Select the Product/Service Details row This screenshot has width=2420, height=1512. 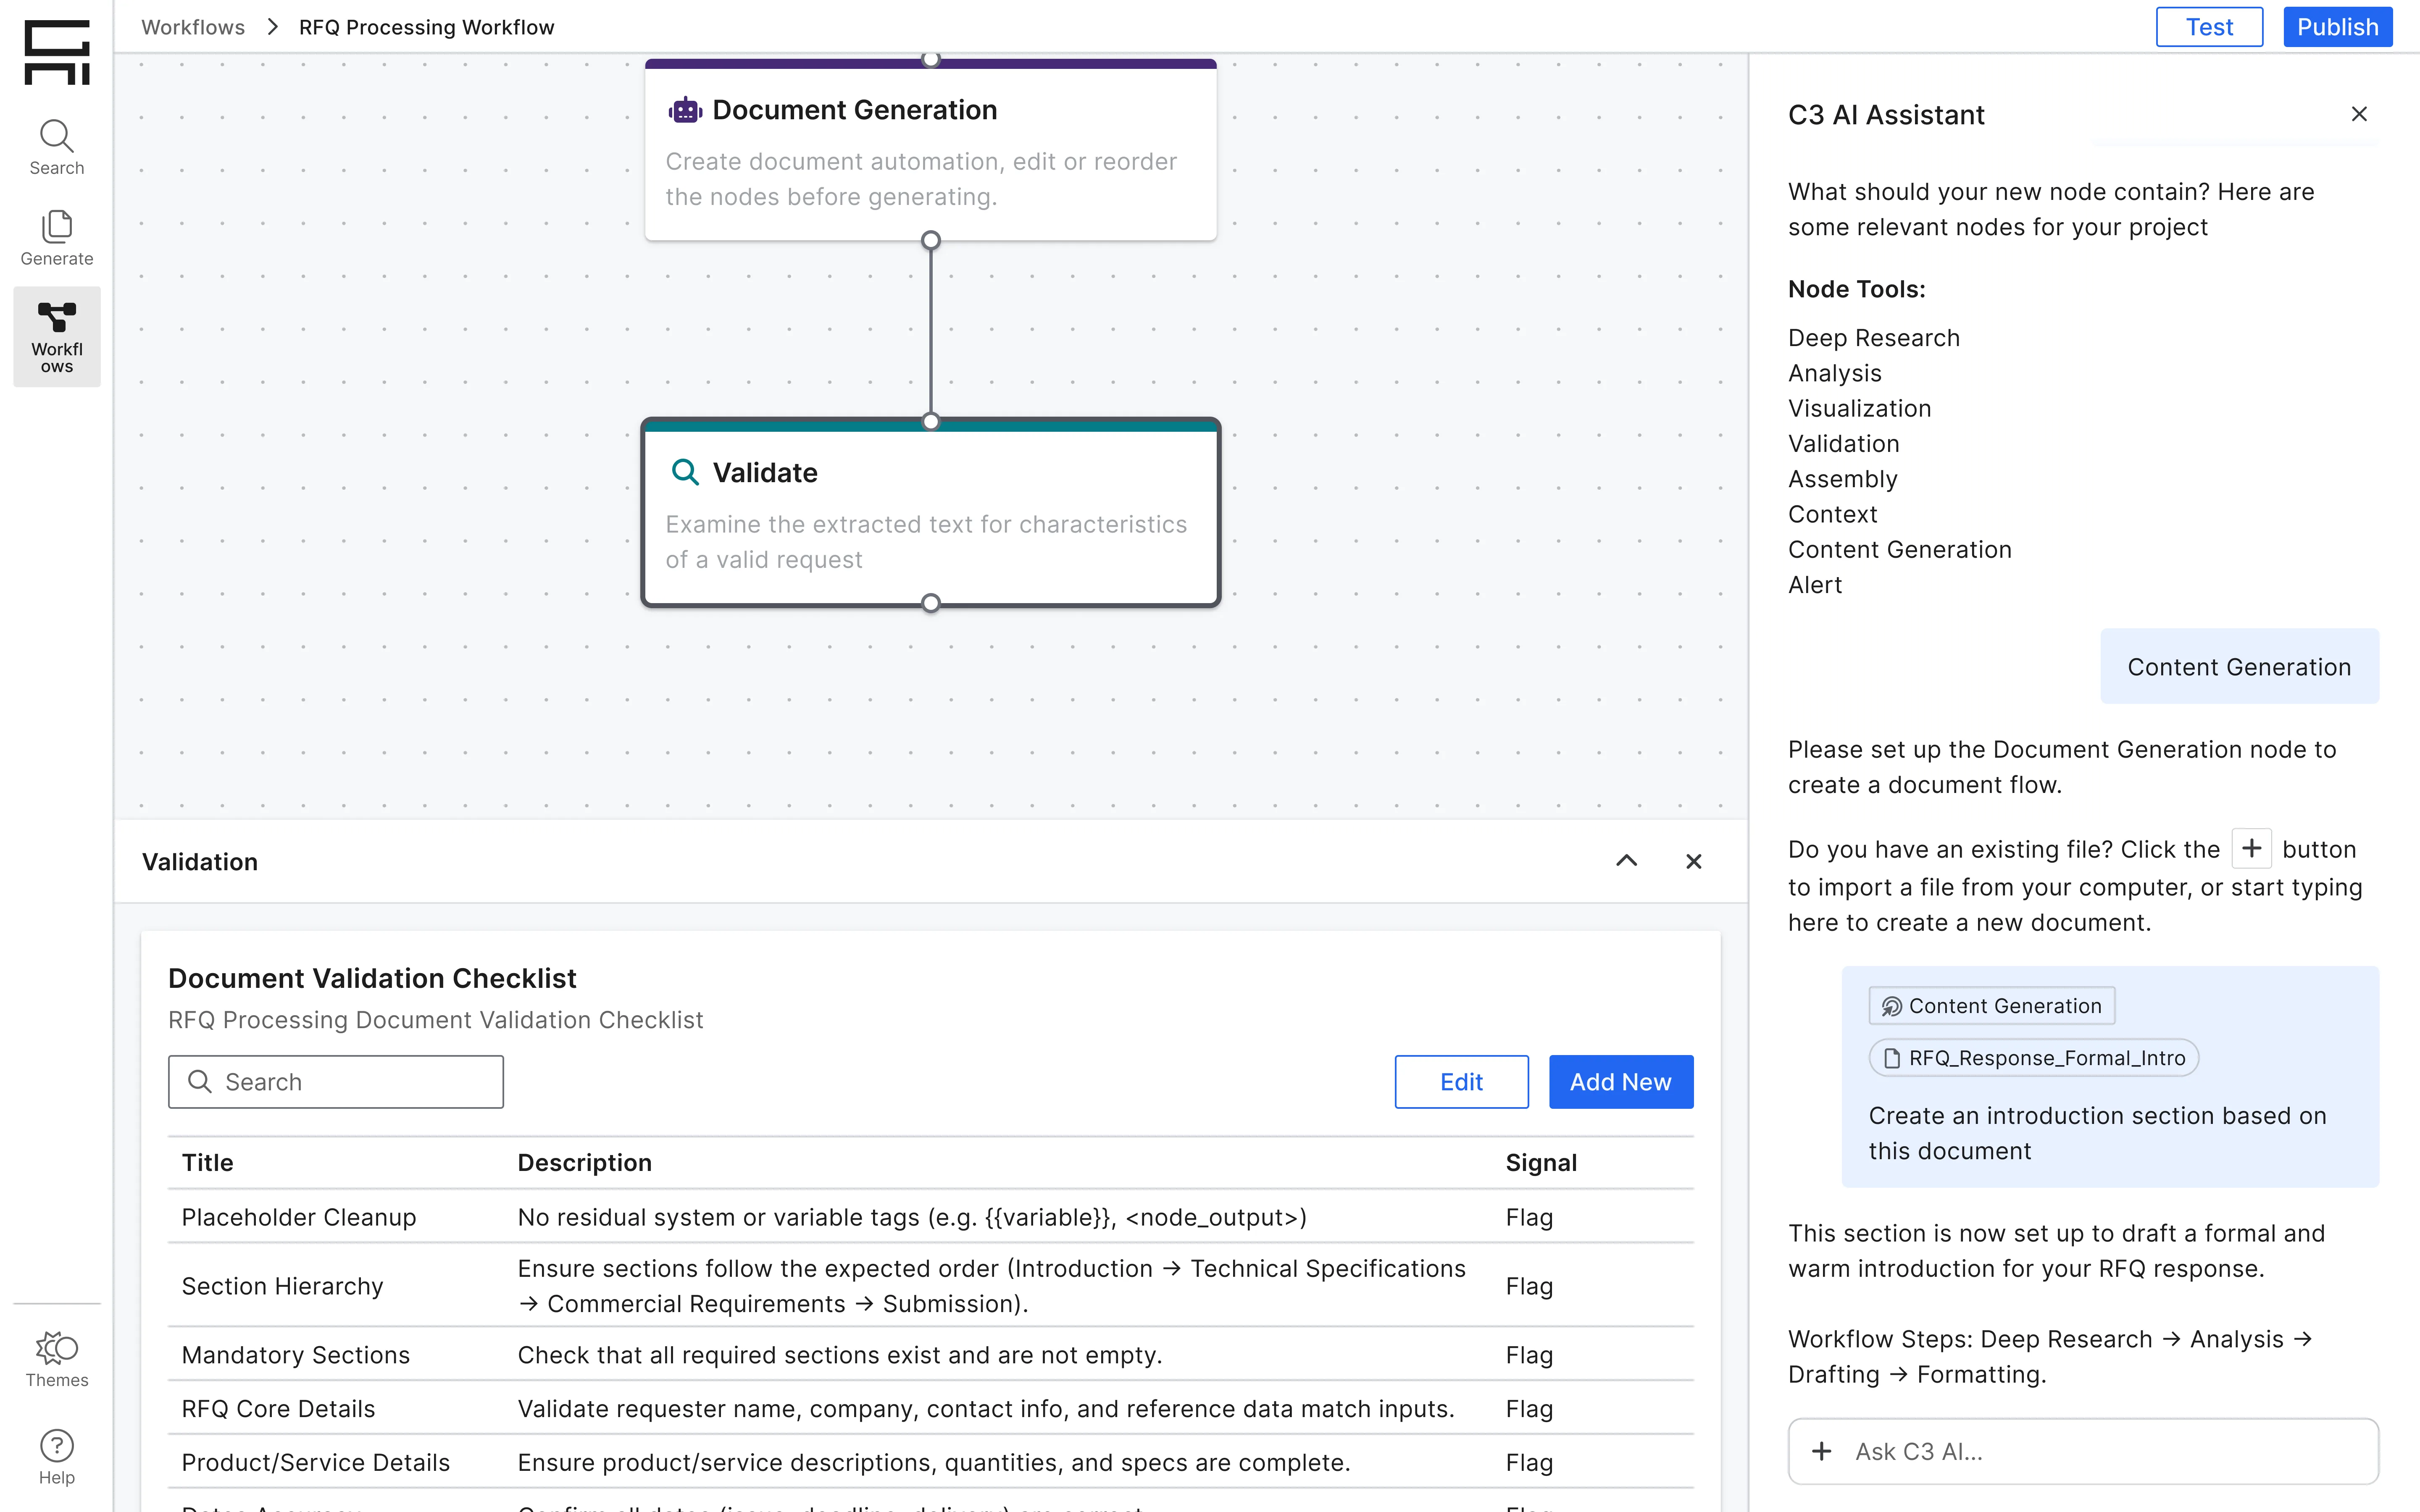pyautogui.click(x=930, y=1462)
